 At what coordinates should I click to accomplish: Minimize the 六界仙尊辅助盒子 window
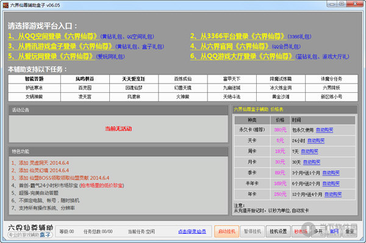click(x=332, y=4)
